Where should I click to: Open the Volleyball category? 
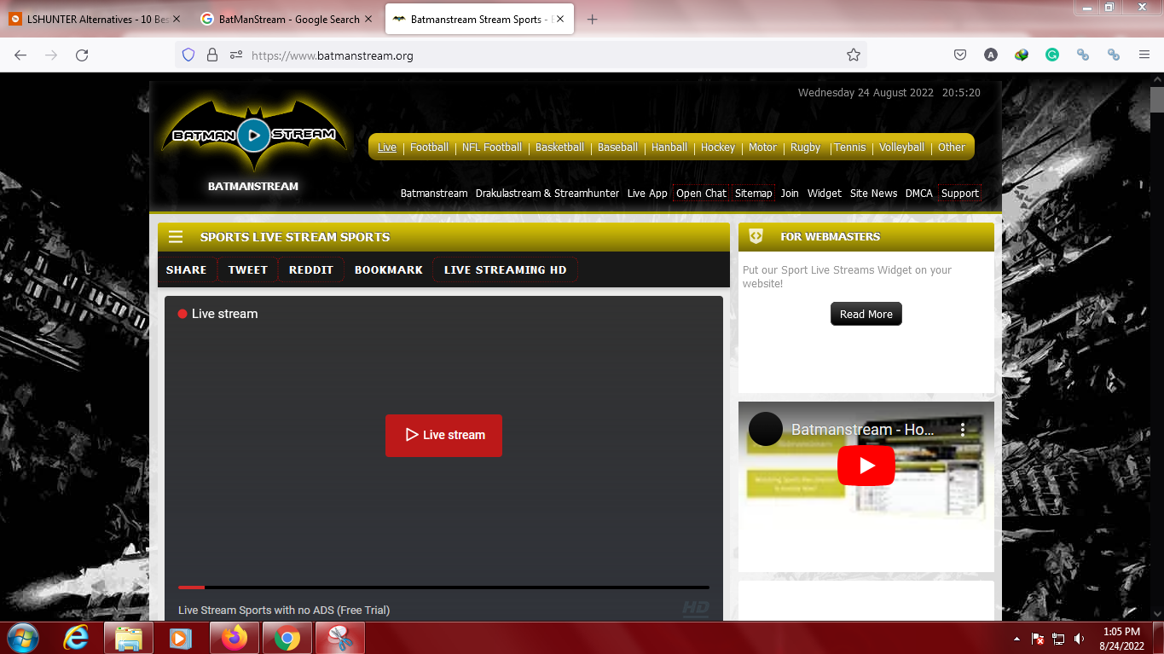click(x=901, y=148)
